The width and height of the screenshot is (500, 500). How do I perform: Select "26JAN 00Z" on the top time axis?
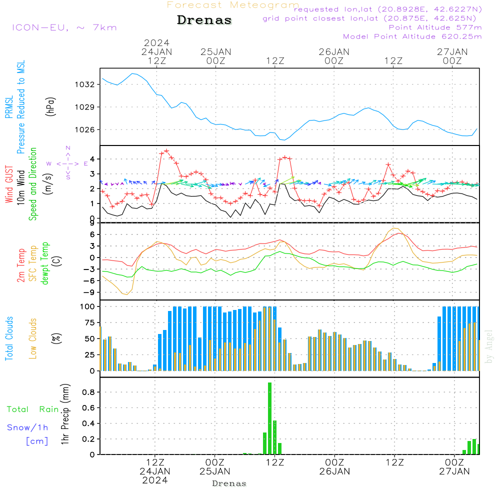click(334, 56)
